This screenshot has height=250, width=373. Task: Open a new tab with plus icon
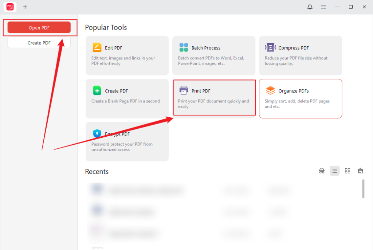[x=25, y=7]
